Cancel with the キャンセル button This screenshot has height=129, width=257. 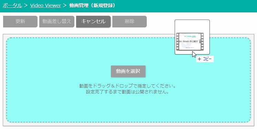tap(93, 21)
